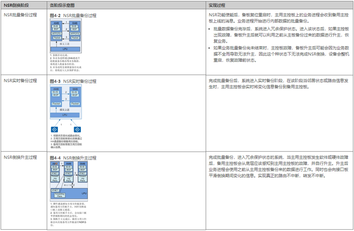354x231 pixels.
Task: Click figure caption 图4-3 NSR实时备份过程
Action: 73,81
